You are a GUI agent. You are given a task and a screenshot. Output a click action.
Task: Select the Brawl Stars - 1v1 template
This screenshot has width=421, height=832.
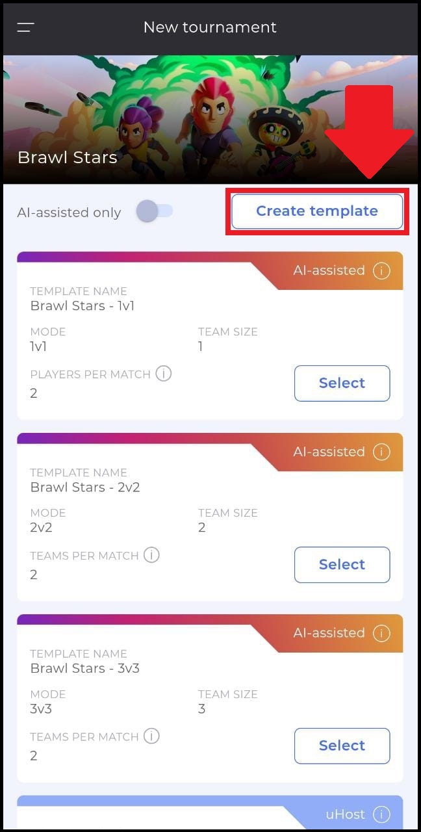click(342, 383)
